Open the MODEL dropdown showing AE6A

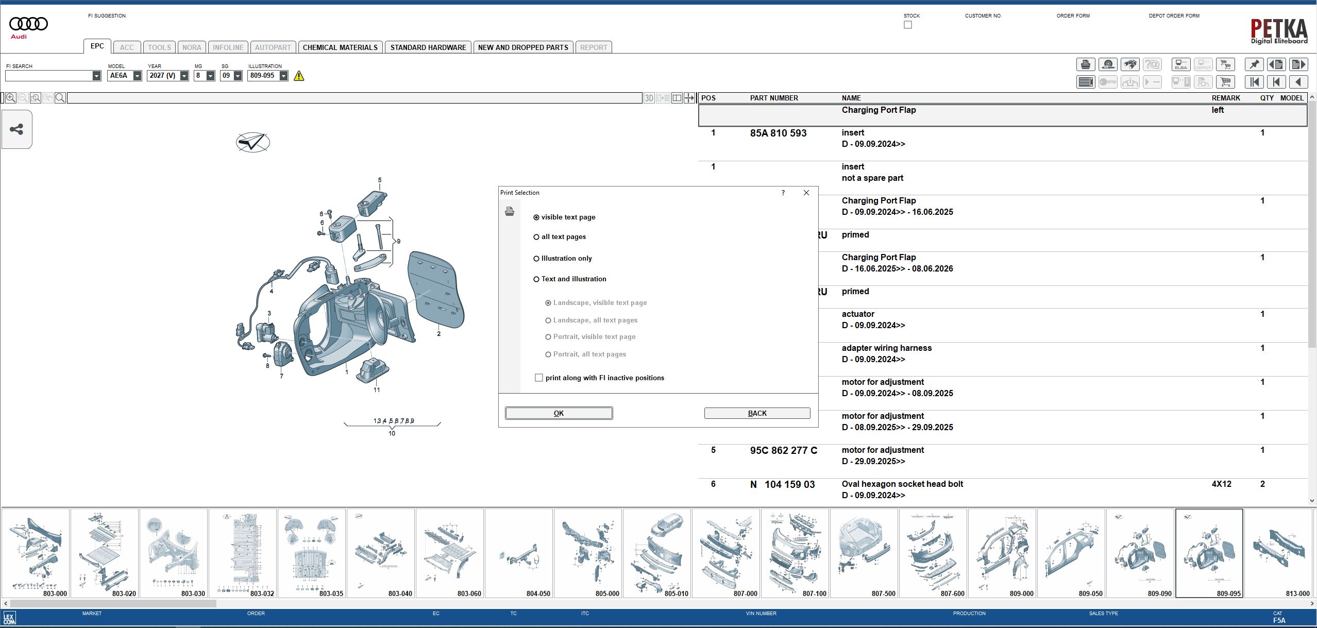[136, 75]
